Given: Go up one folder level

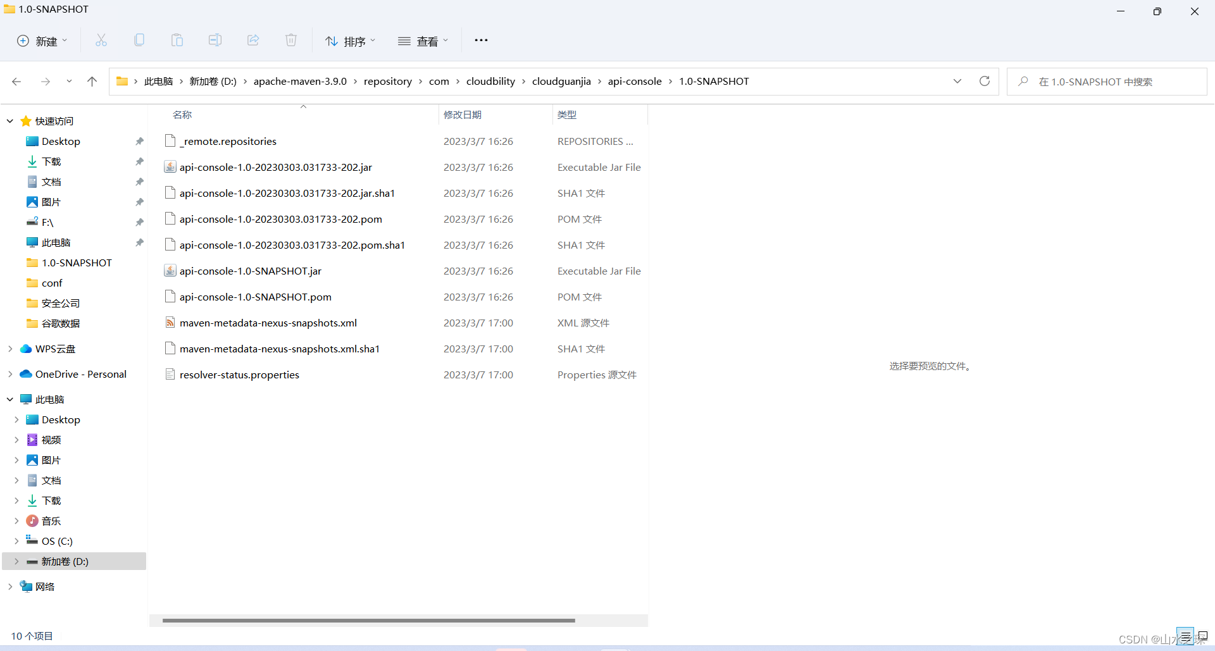Looking at the screenshot, I should (x=92, y=82).
